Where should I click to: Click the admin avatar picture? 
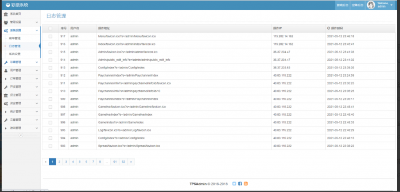pyautogui.click(x=371, y=5)
